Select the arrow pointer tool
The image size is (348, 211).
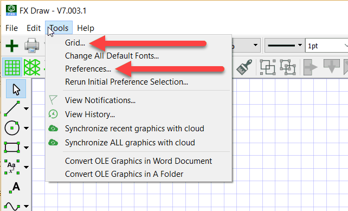[x=16, y=89]
